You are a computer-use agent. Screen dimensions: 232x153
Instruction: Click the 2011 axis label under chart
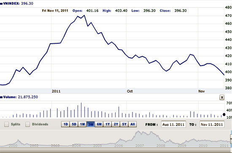tap(56, 91)
